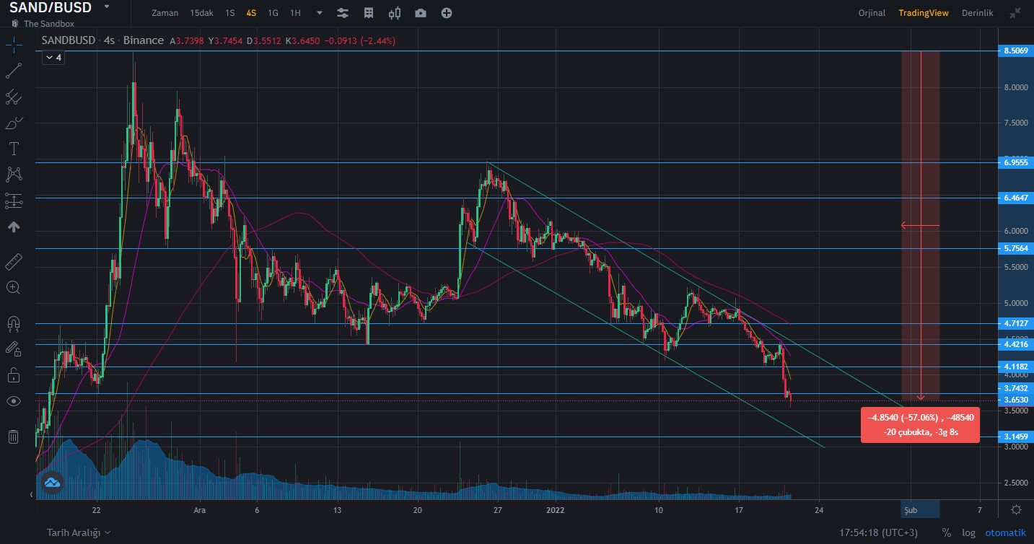The height and width of the screenshot is (544, 1034).
Task: Toggle lock all drawing tools
Action: tap(14, 374)
